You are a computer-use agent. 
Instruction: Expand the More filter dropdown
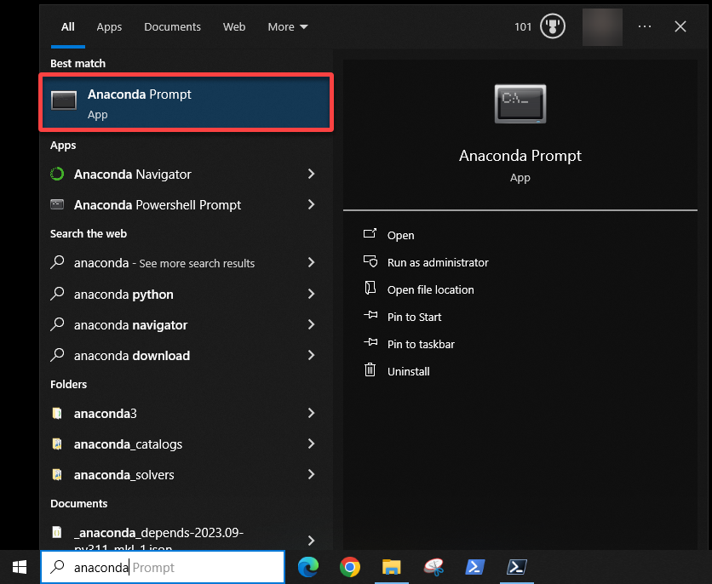coord(287,26)
